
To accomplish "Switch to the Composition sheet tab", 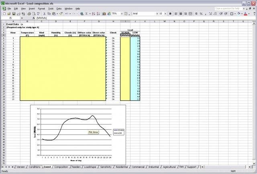I will pyautogui.click(x=61, y=167).
